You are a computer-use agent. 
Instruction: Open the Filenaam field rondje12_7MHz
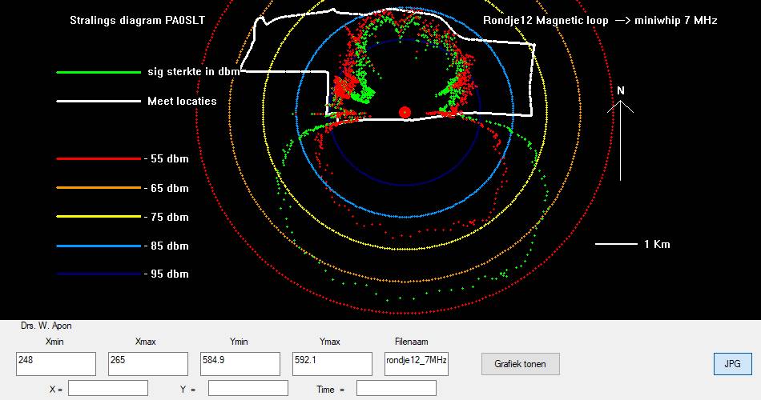pos(417,364)
